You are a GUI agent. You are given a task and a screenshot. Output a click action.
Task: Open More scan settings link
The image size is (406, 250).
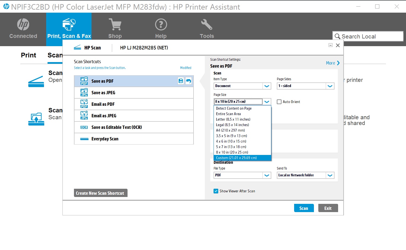(x=333, y=63)
